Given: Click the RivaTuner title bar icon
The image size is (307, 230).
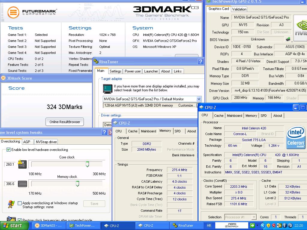Looking at the screenshot, I should pyautogui.click(x=96, y=61).
